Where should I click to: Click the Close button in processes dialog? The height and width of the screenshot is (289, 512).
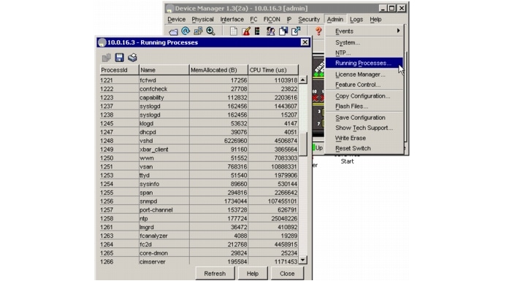tap(287, 274)
